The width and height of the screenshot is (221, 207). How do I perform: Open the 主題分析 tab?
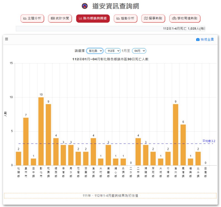(32, 19)
